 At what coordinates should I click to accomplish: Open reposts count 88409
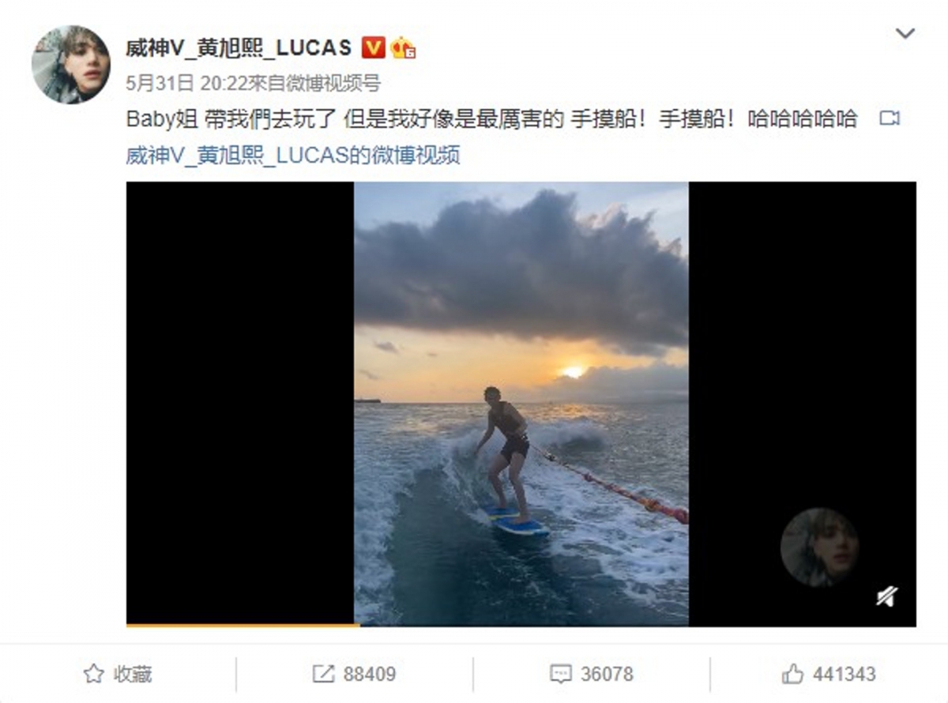point(370,674)
